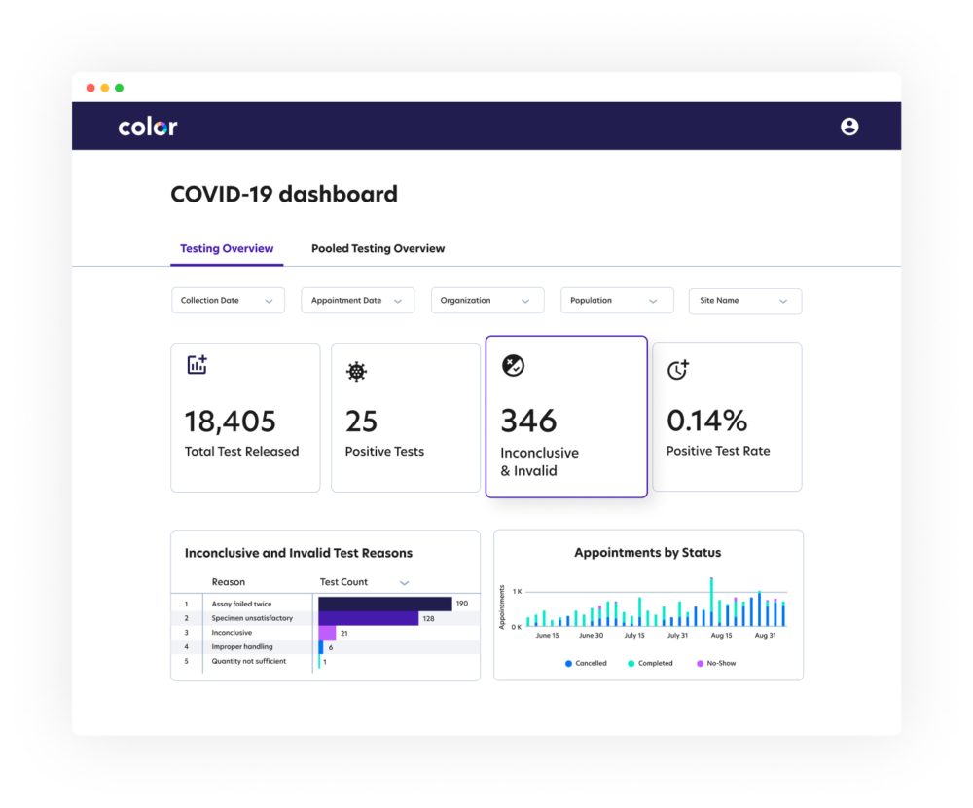Click the Total Test Released chart icon
The height and width of the screenshot is (808, 973).
pos(198,365)
